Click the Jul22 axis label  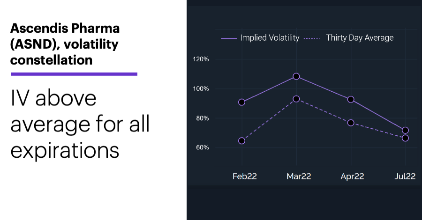coord(405,176)
